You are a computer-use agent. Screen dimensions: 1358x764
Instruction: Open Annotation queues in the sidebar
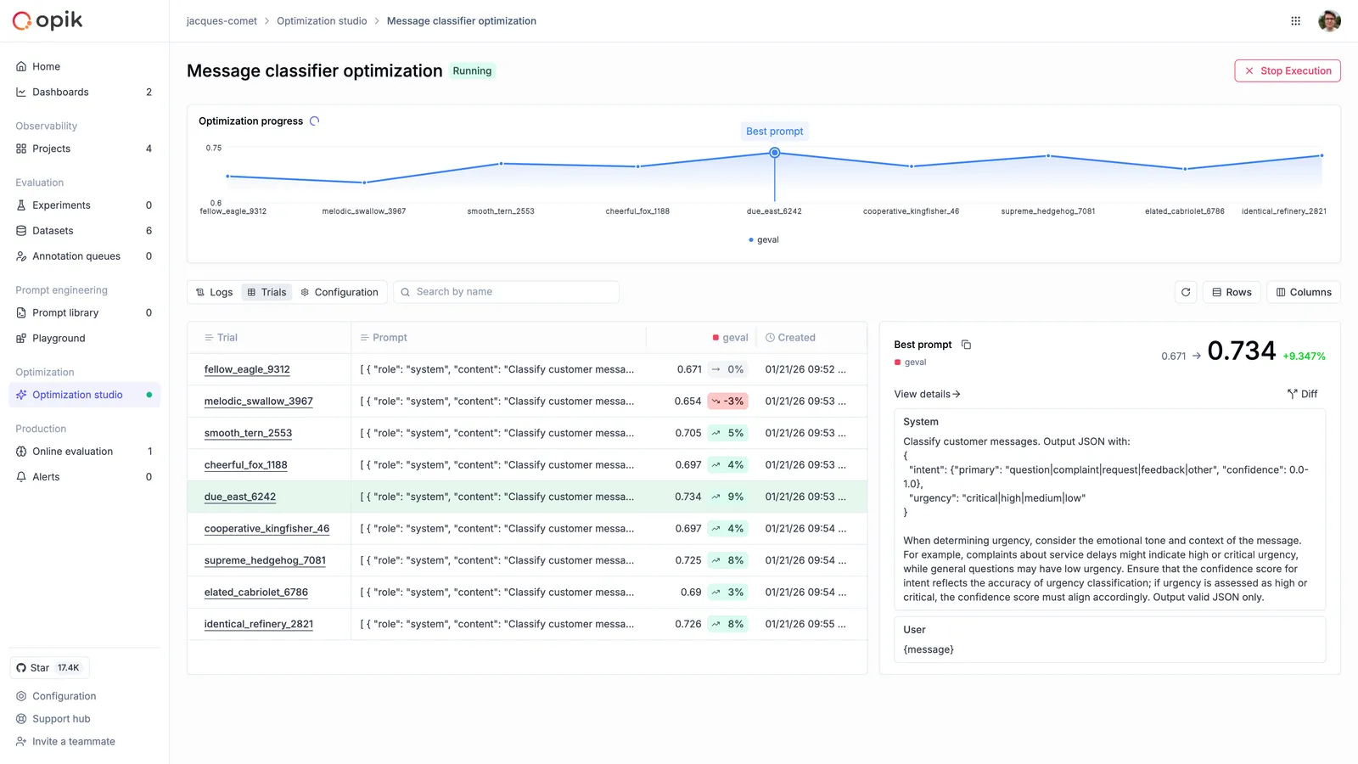84,256
